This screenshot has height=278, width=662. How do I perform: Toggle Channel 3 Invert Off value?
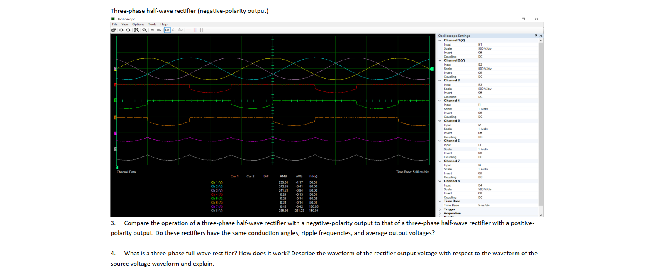pos(480,93)
